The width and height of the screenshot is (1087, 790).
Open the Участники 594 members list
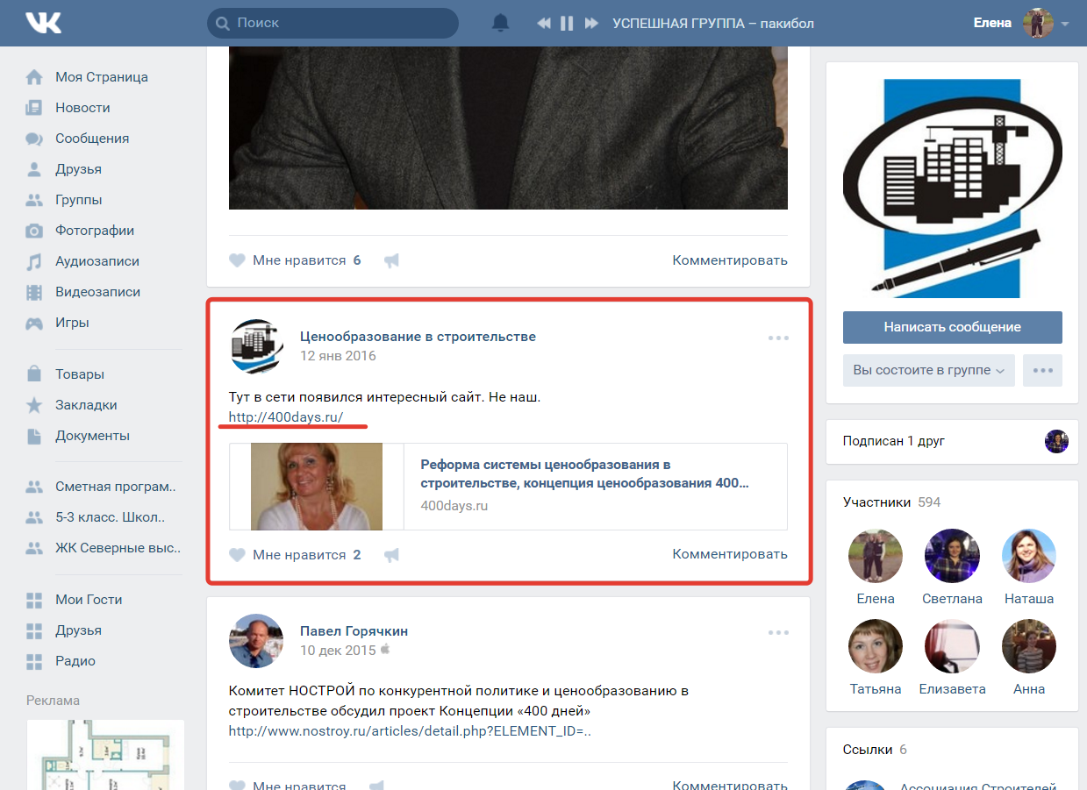[891, 502]
